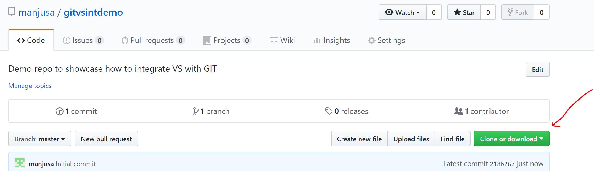Go to the Insights tab
Image resolution: width=594 pixels, height=171 pixels.
click(331, 40)
